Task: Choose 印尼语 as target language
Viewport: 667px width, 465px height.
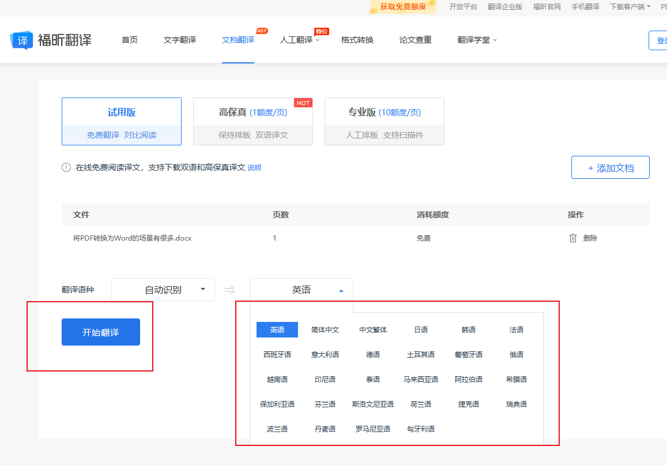Action: (325, 379)
